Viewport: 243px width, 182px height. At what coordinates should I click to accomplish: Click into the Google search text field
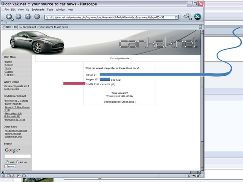click(17, 156)
